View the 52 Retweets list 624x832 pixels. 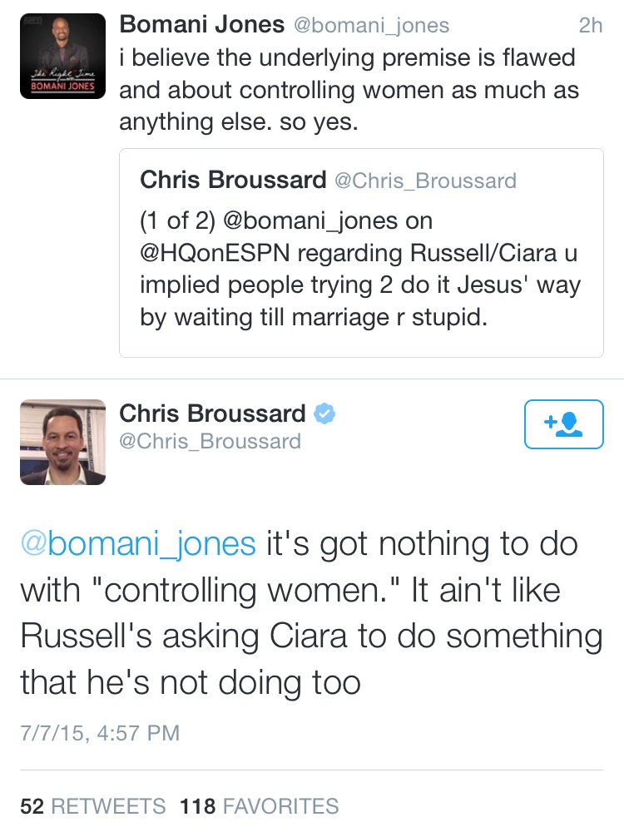coord(93,805)
